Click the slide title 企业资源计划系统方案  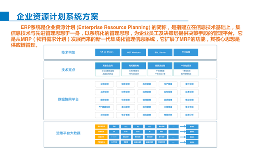[58, 16]
